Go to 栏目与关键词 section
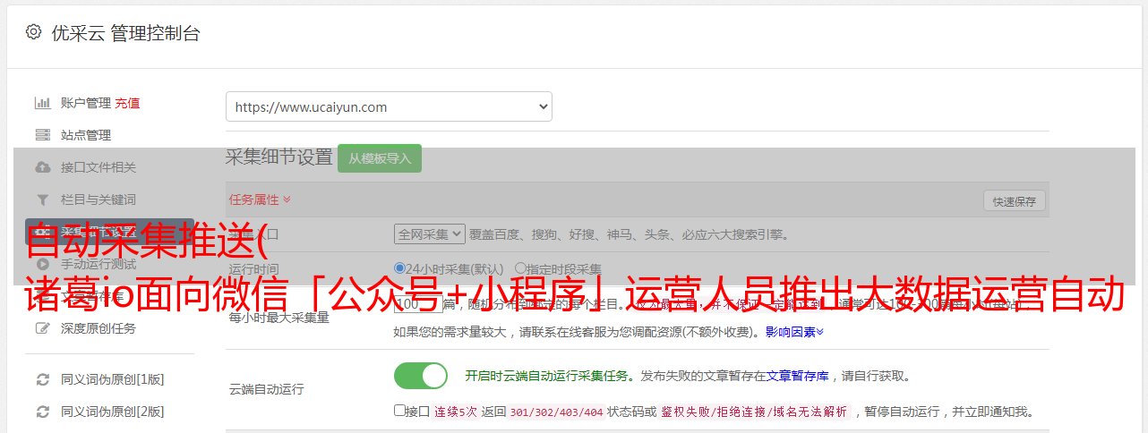1148x433 pixels. [x=99, y=200]
